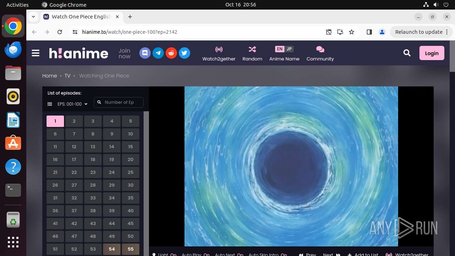Select episode 55

(x=130, y=249)
